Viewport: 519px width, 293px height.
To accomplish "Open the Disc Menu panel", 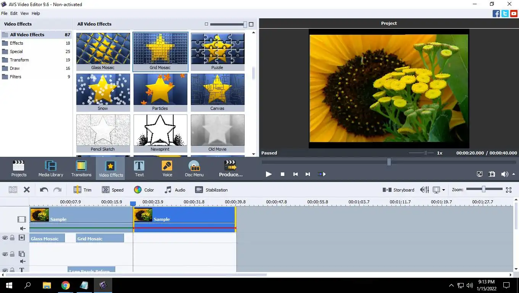I will (x=194, y=169).
